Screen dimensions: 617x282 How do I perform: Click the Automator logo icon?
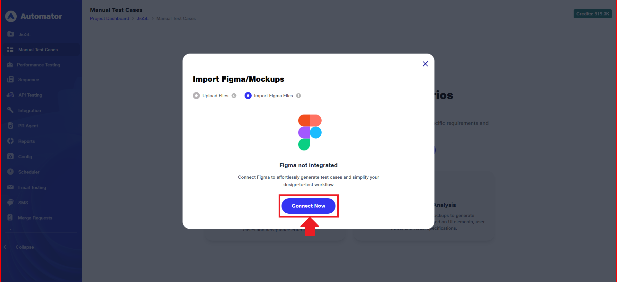pyautogui.click(x=11, y=16)
